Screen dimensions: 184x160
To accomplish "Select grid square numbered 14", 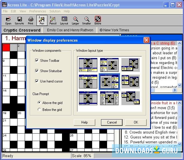I will [6, 92].
